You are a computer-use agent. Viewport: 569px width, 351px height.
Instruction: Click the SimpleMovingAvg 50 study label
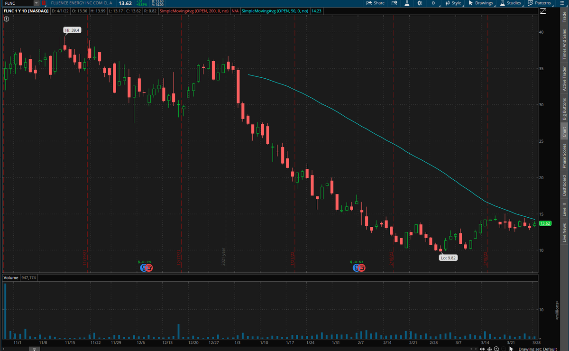coord(274,10)
